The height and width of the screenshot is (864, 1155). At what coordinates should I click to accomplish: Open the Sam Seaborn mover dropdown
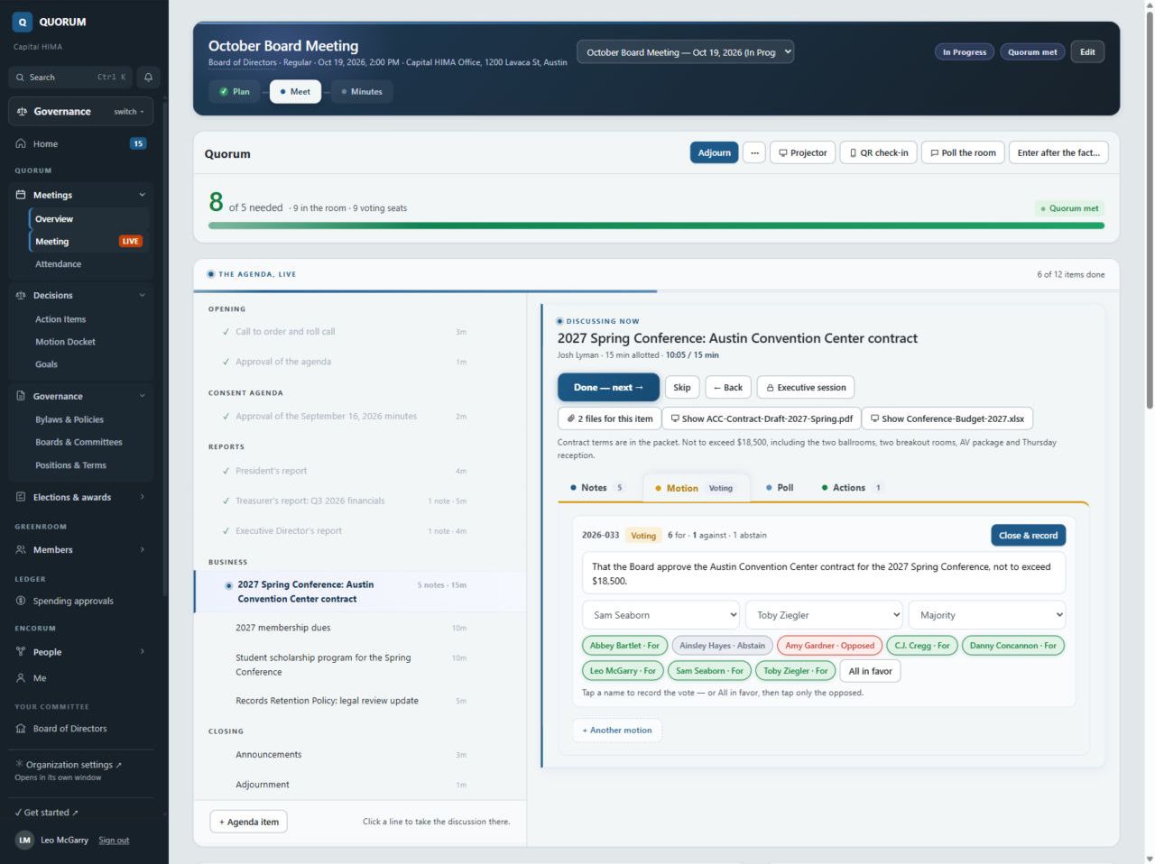coord(661,615)
